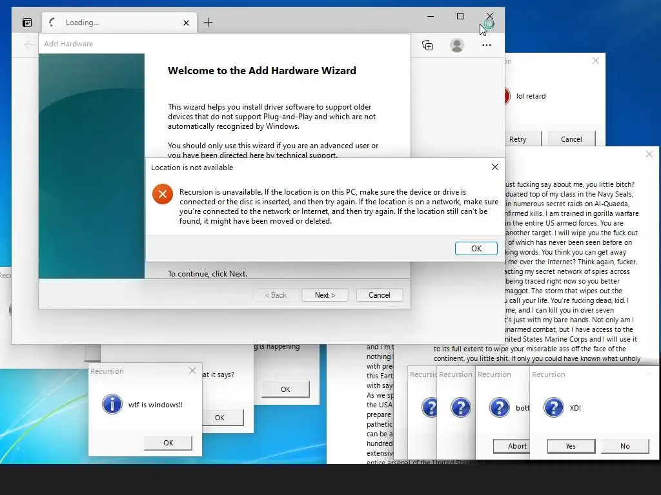This screenshot has width=661, height=495.
Task: Click OK in Location is not available dialog
Action: click(476, 248)
